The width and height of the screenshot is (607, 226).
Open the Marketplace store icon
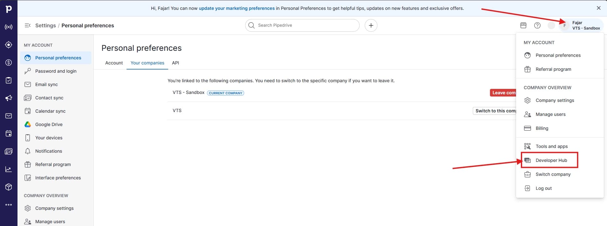tap(523, 25)
